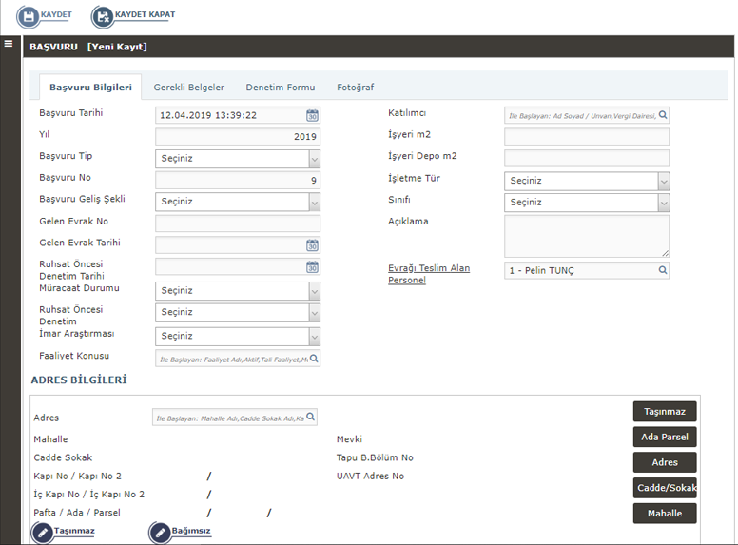Click the KAYDET KAPAT save-and-close icon
This screenshot has height=545, width=738.
103,17
